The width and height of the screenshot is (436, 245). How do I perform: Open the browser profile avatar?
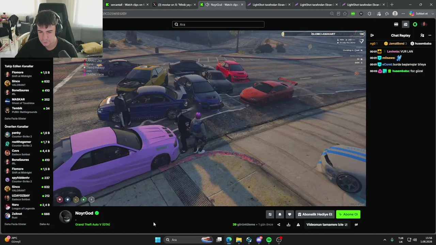pyautogui.click(x=395, y=14)
